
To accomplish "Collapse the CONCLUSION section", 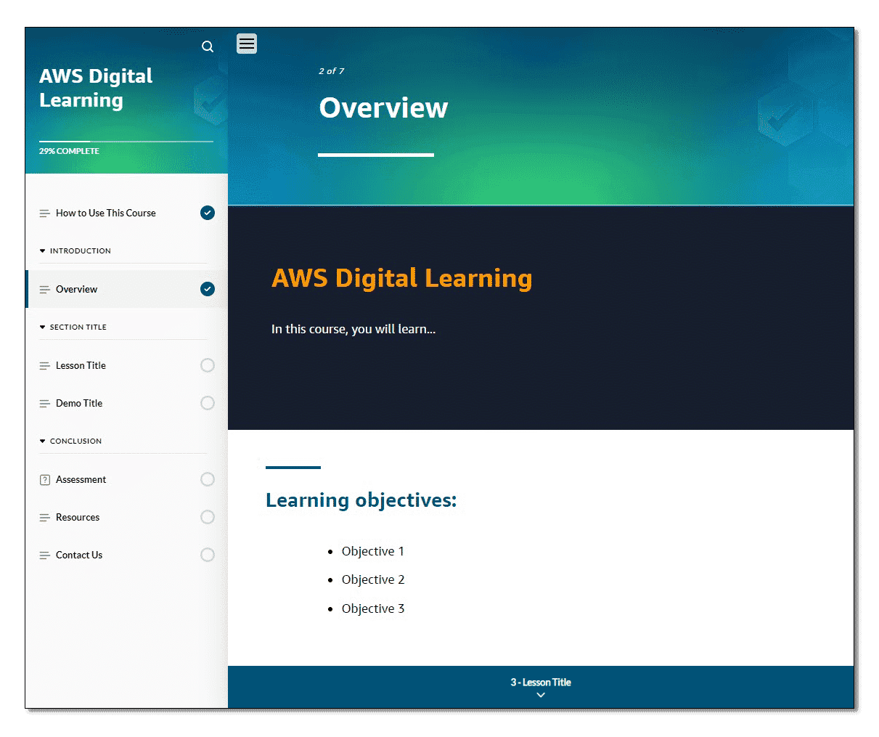I will click(70, 441).
